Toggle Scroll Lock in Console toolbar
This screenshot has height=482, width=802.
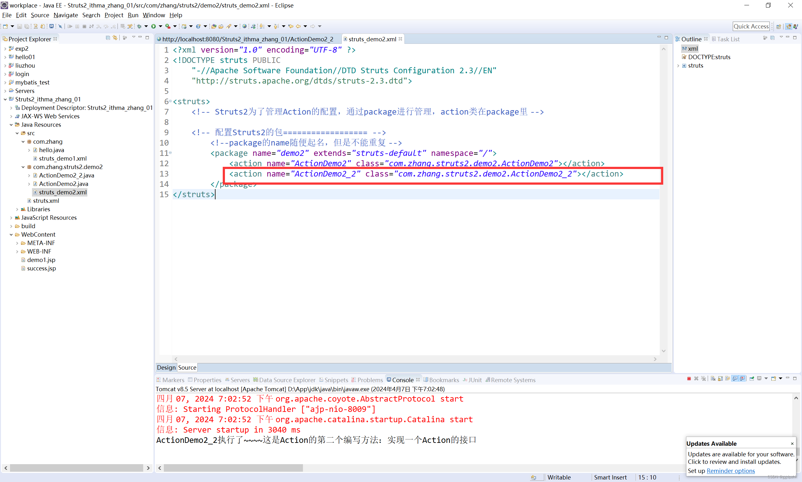721,379
